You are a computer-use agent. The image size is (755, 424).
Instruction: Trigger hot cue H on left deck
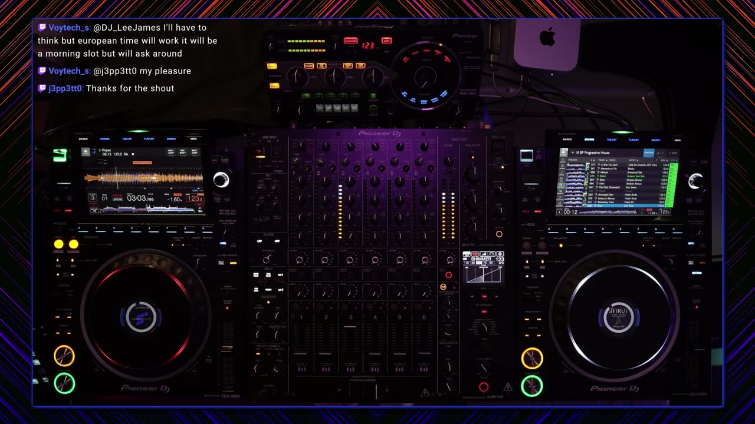(208, 230)
